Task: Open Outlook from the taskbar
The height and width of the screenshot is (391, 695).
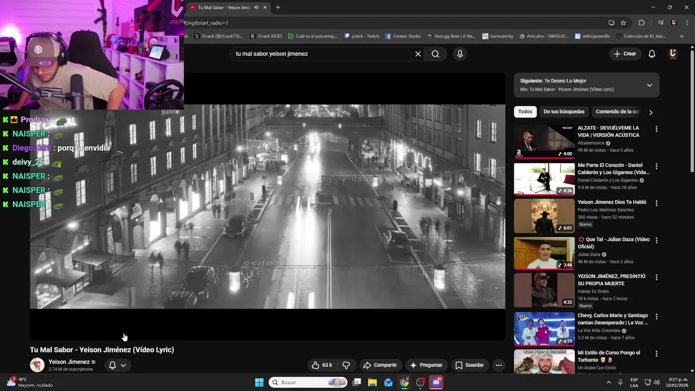Action: [388, 382]
